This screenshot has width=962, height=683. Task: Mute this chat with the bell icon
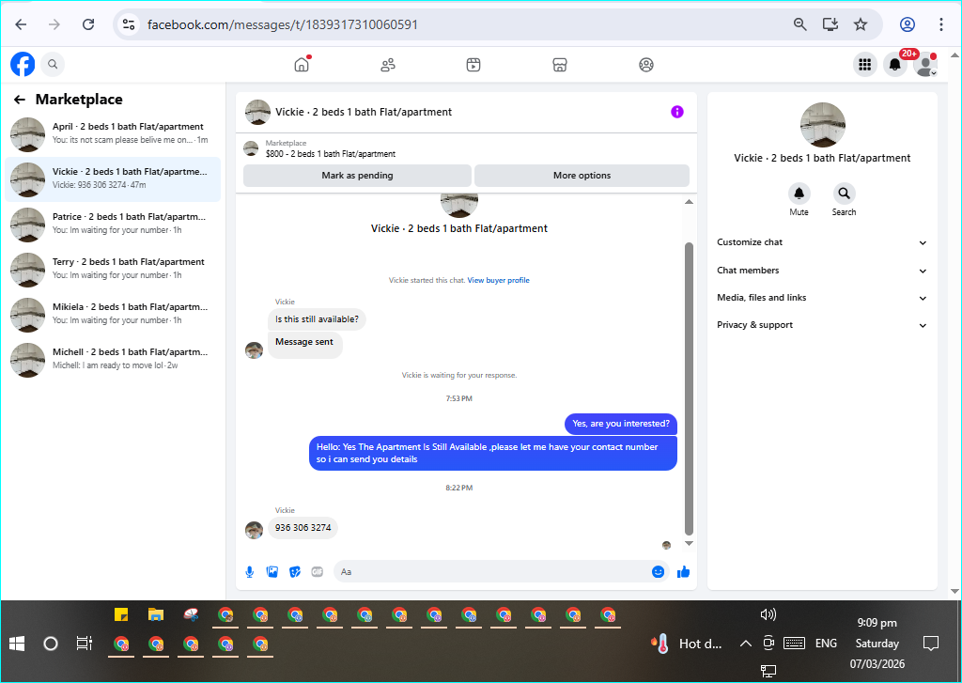799,194
